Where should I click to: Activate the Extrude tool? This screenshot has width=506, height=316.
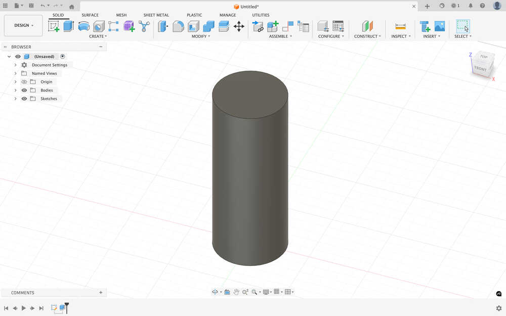pyautogui.click(x=68, y=26)
